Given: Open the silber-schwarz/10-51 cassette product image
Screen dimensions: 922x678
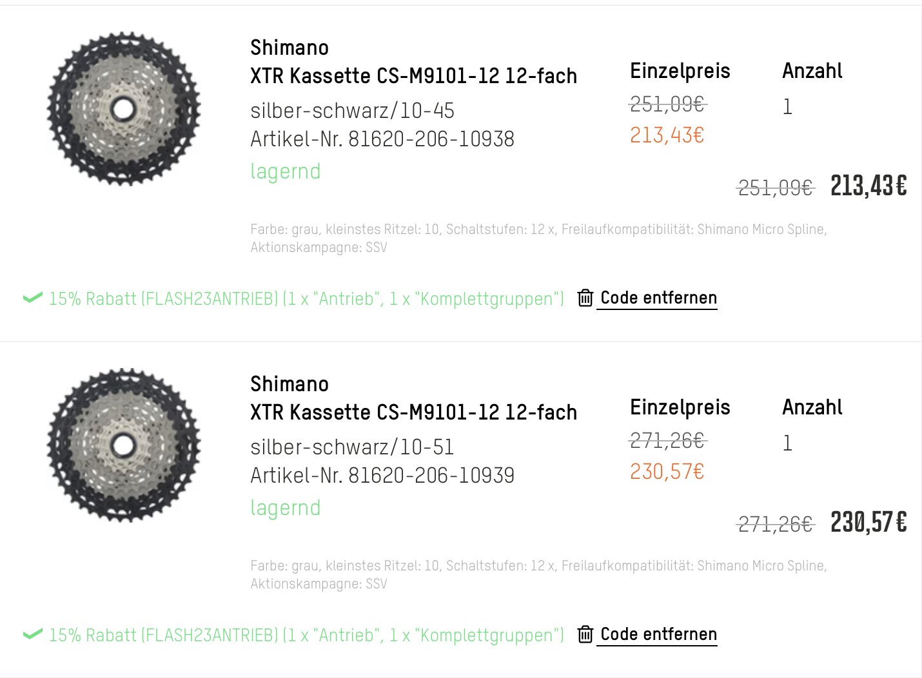Looking at the screenshot, I should click(124, 445).
